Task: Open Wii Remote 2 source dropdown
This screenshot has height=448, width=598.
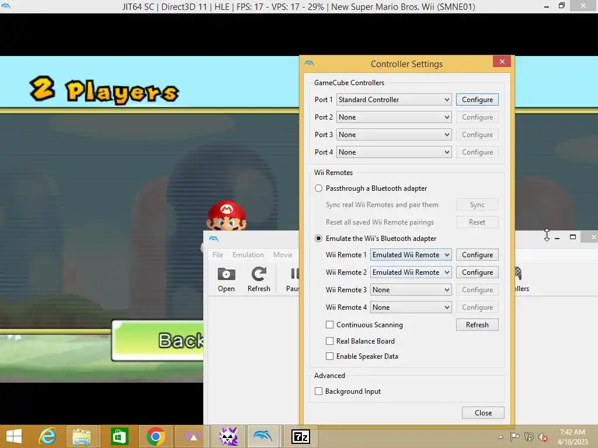Action: 411,272
